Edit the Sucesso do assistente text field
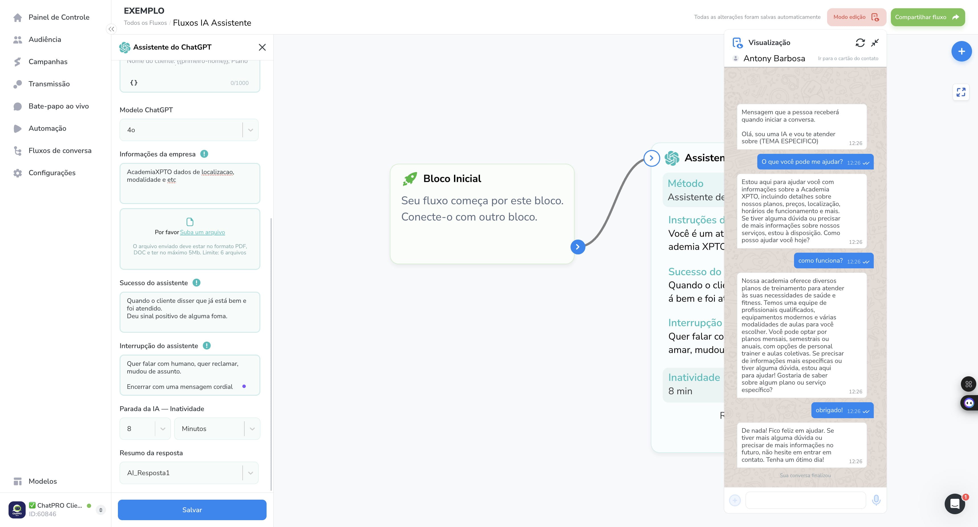The height and width of the screenshot is (527, 978). pyautogui.click(x=190, y=312)
